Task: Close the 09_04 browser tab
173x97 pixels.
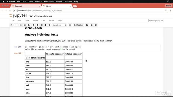Action: [x=70, y=6]
